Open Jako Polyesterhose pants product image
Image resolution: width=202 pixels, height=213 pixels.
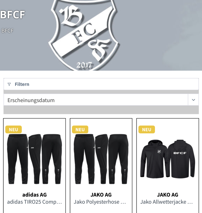click(101, 159)
